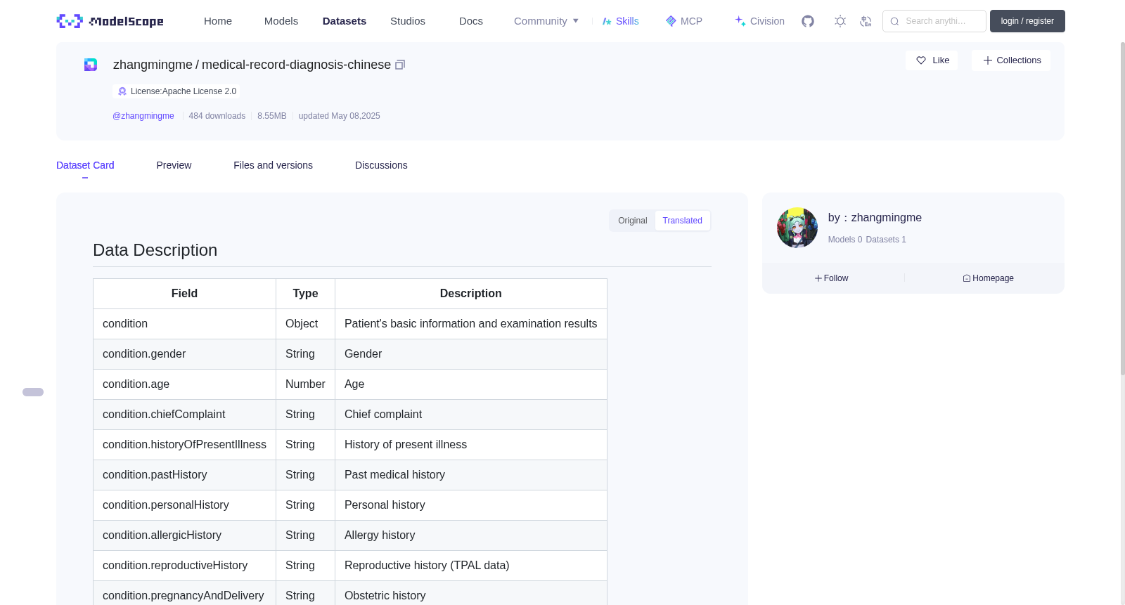Viewport: 1125px width, 605px height.
Task: Click the condition.personalHistory field cell
Action: point(184,505)
